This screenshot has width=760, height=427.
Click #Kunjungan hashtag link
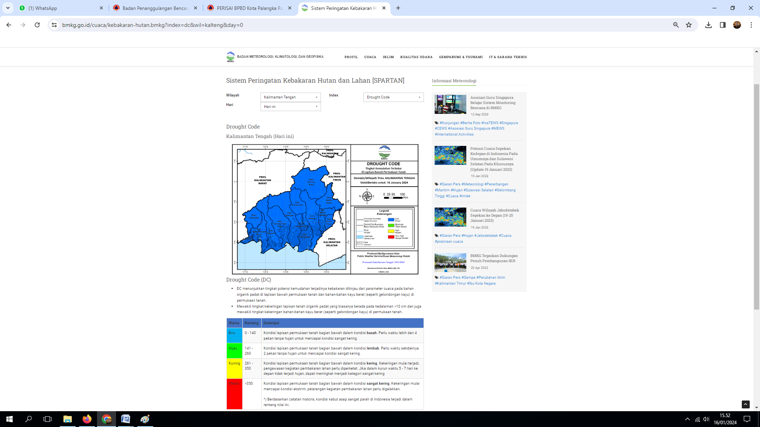449,123
